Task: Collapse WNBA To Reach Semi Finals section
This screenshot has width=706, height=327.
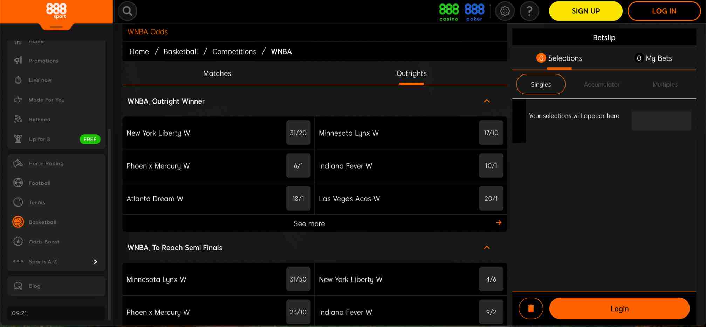Action: pyautogui.click(x=487, y=248)
